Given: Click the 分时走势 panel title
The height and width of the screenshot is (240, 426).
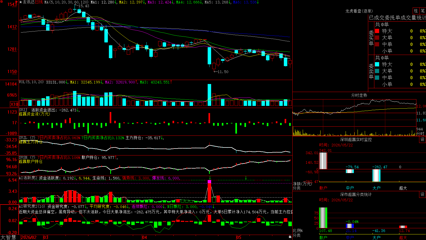Looking at the screenshot, I should pyautogui.click(x=359, y=95).
